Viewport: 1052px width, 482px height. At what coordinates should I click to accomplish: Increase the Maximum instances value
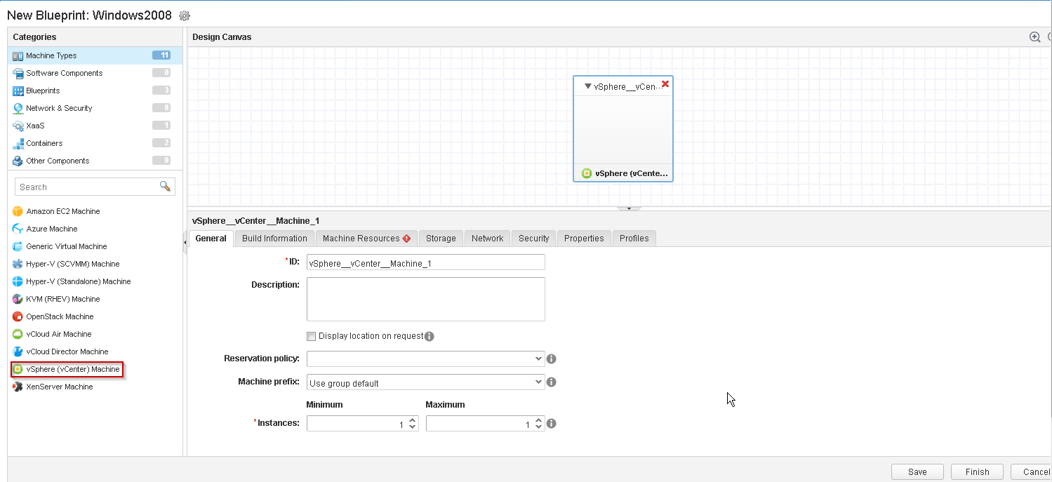coord(538,420)
